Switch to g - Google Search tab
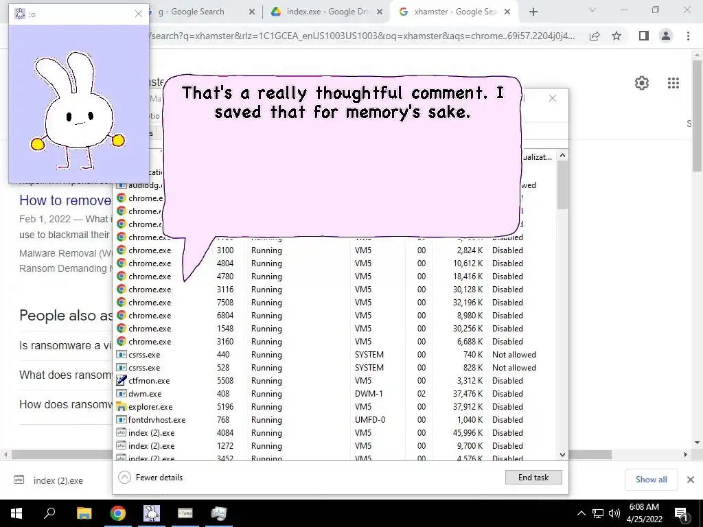 click(197, 12)
